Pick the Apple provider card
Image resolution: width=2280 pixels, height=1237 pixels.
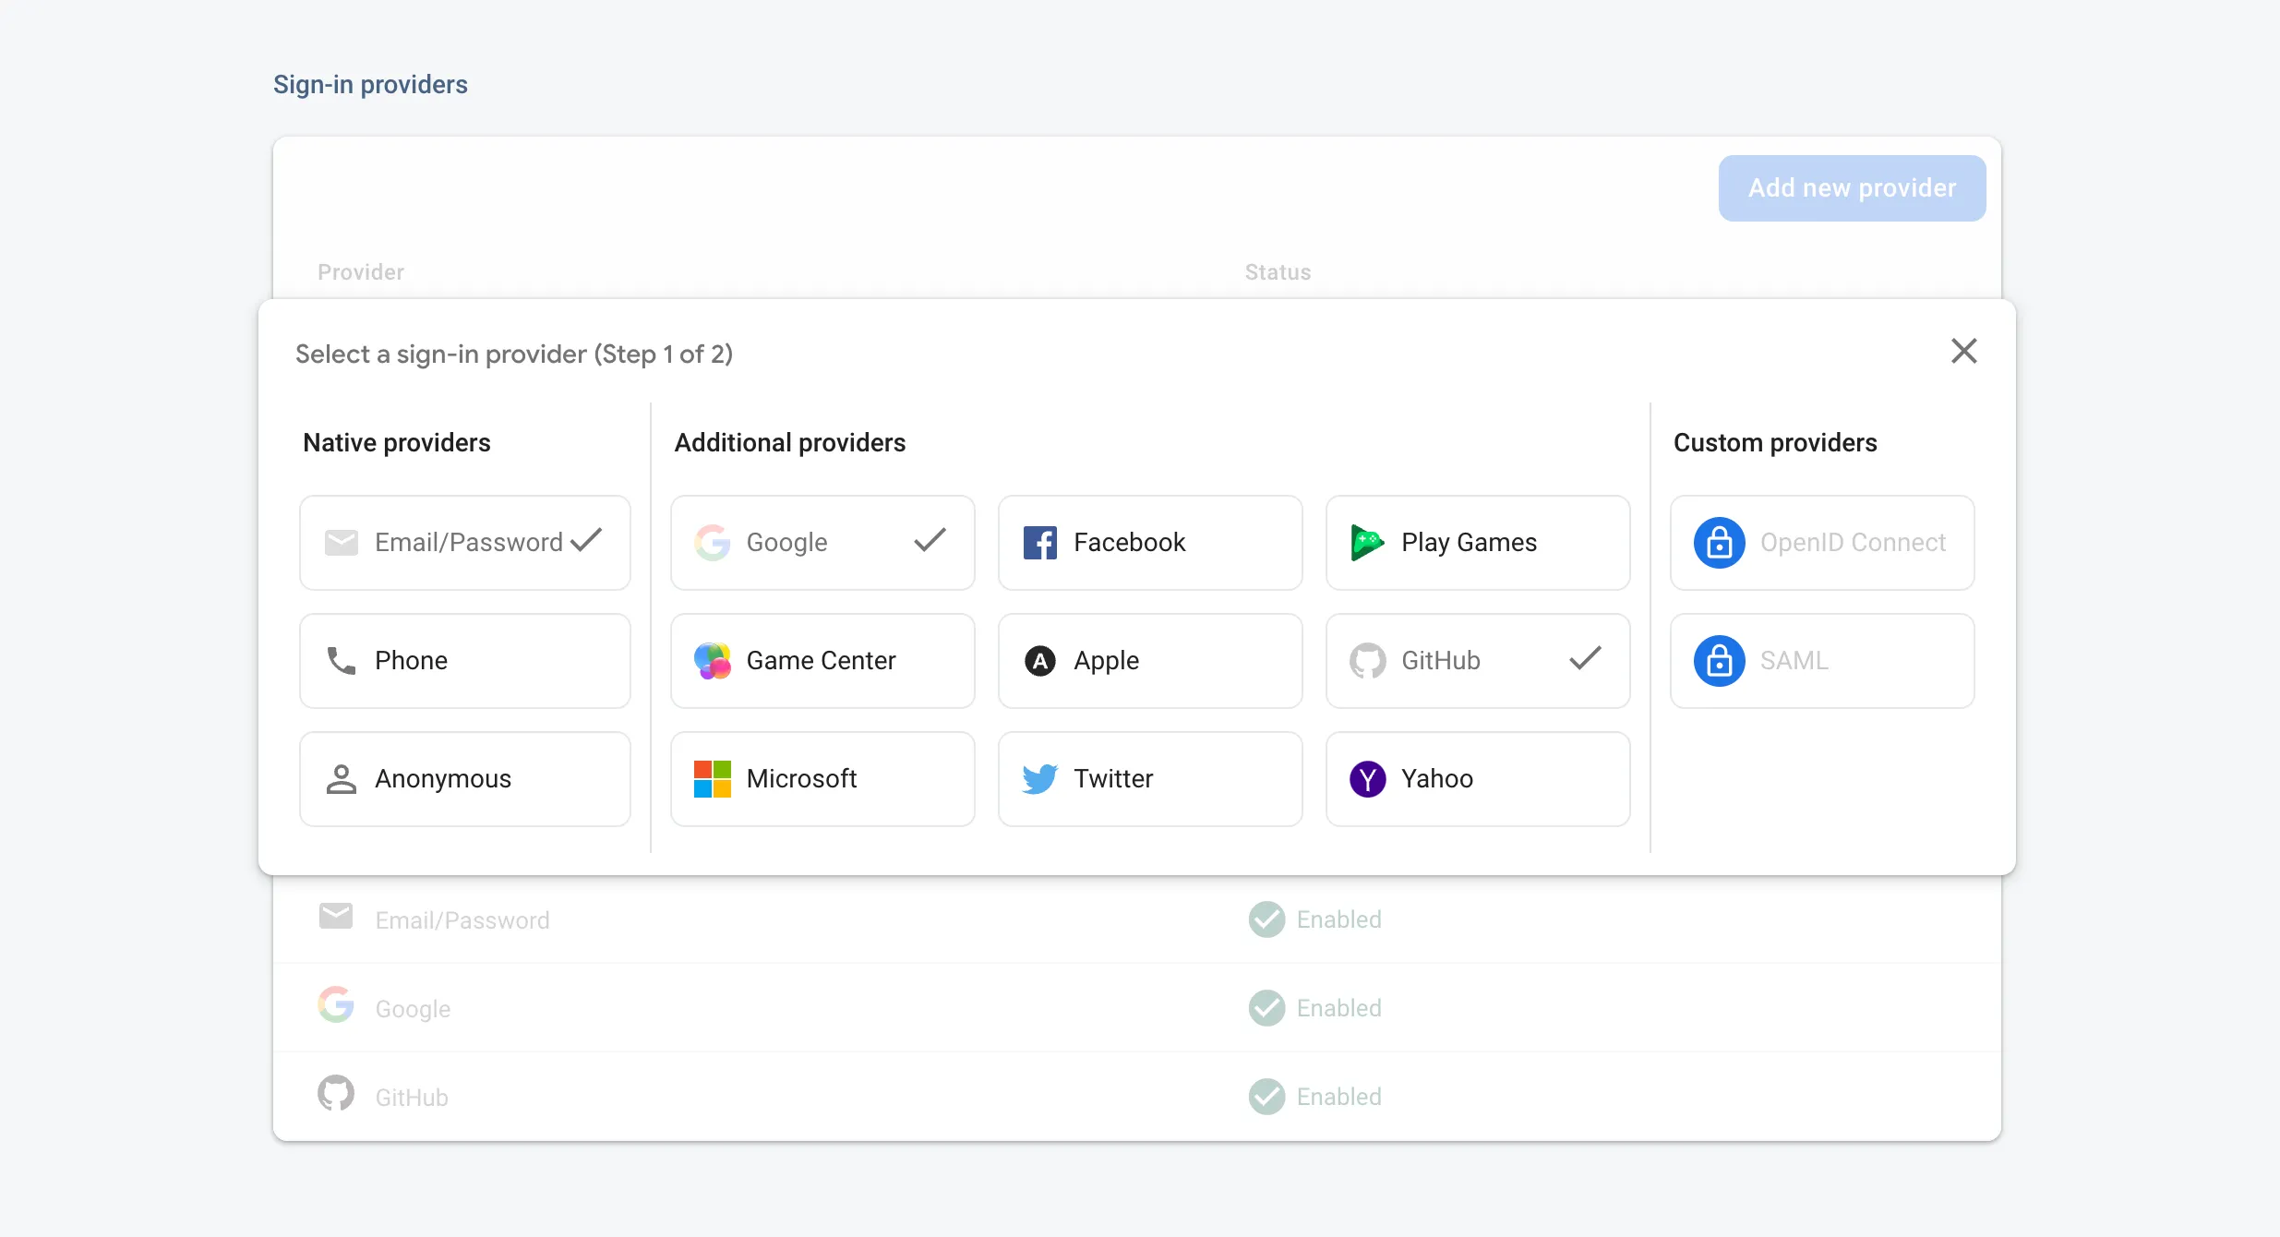(1150, 661)
